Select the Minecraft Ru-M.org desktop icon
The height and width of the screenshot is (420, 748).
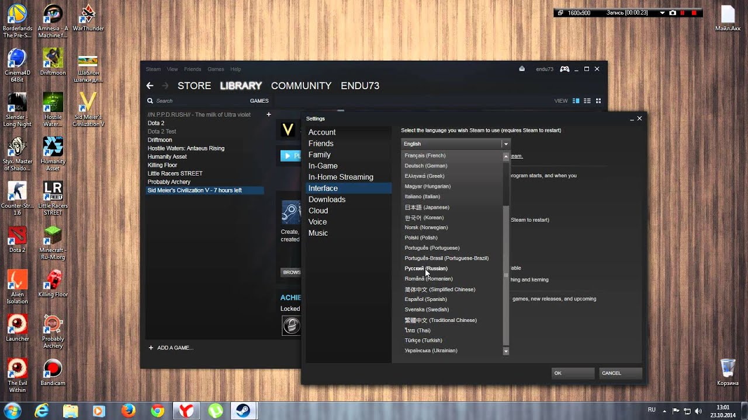tap(53, 243)
